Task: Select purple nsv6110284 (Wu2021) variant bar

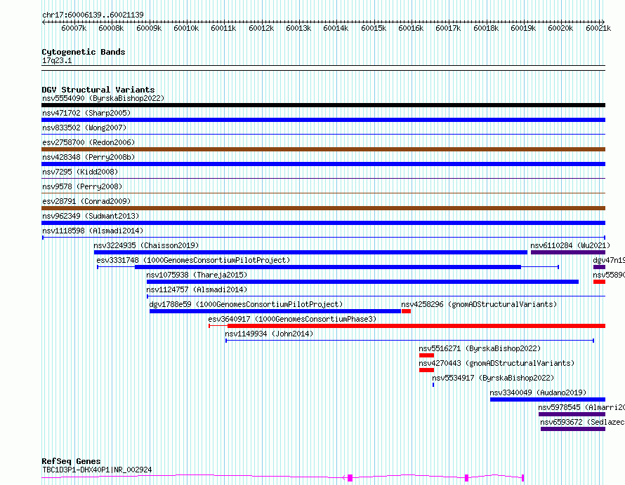Action: coord(568,252)
